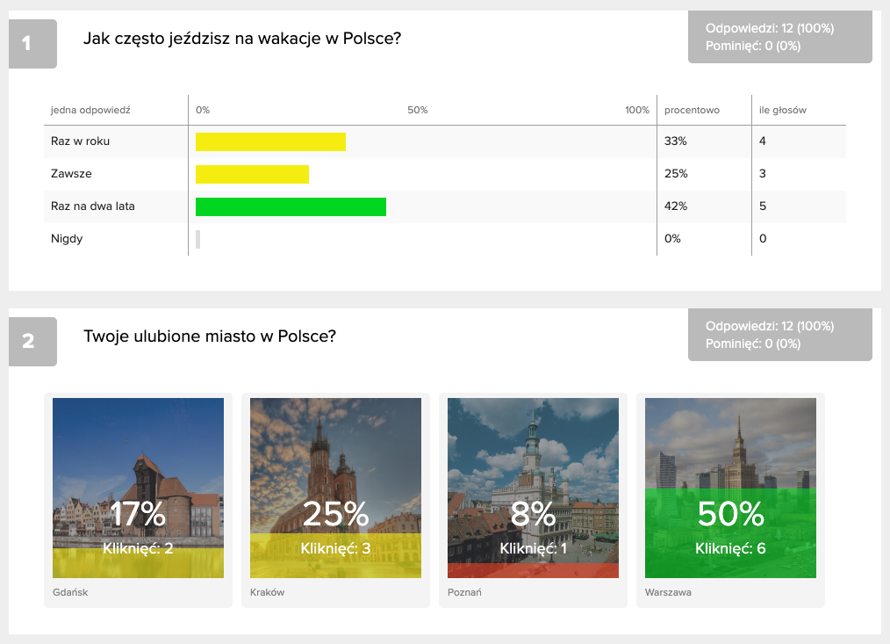Viewport: 890px width, 644px height.
Task: Click the Poznań city image thumbnail
Action: tap(533, 488)
